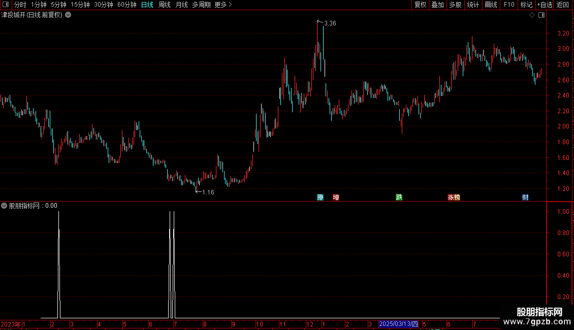Viewport: 574px width, 330px height.
Task: Click the 增 event marker
Action: [336, 197]
